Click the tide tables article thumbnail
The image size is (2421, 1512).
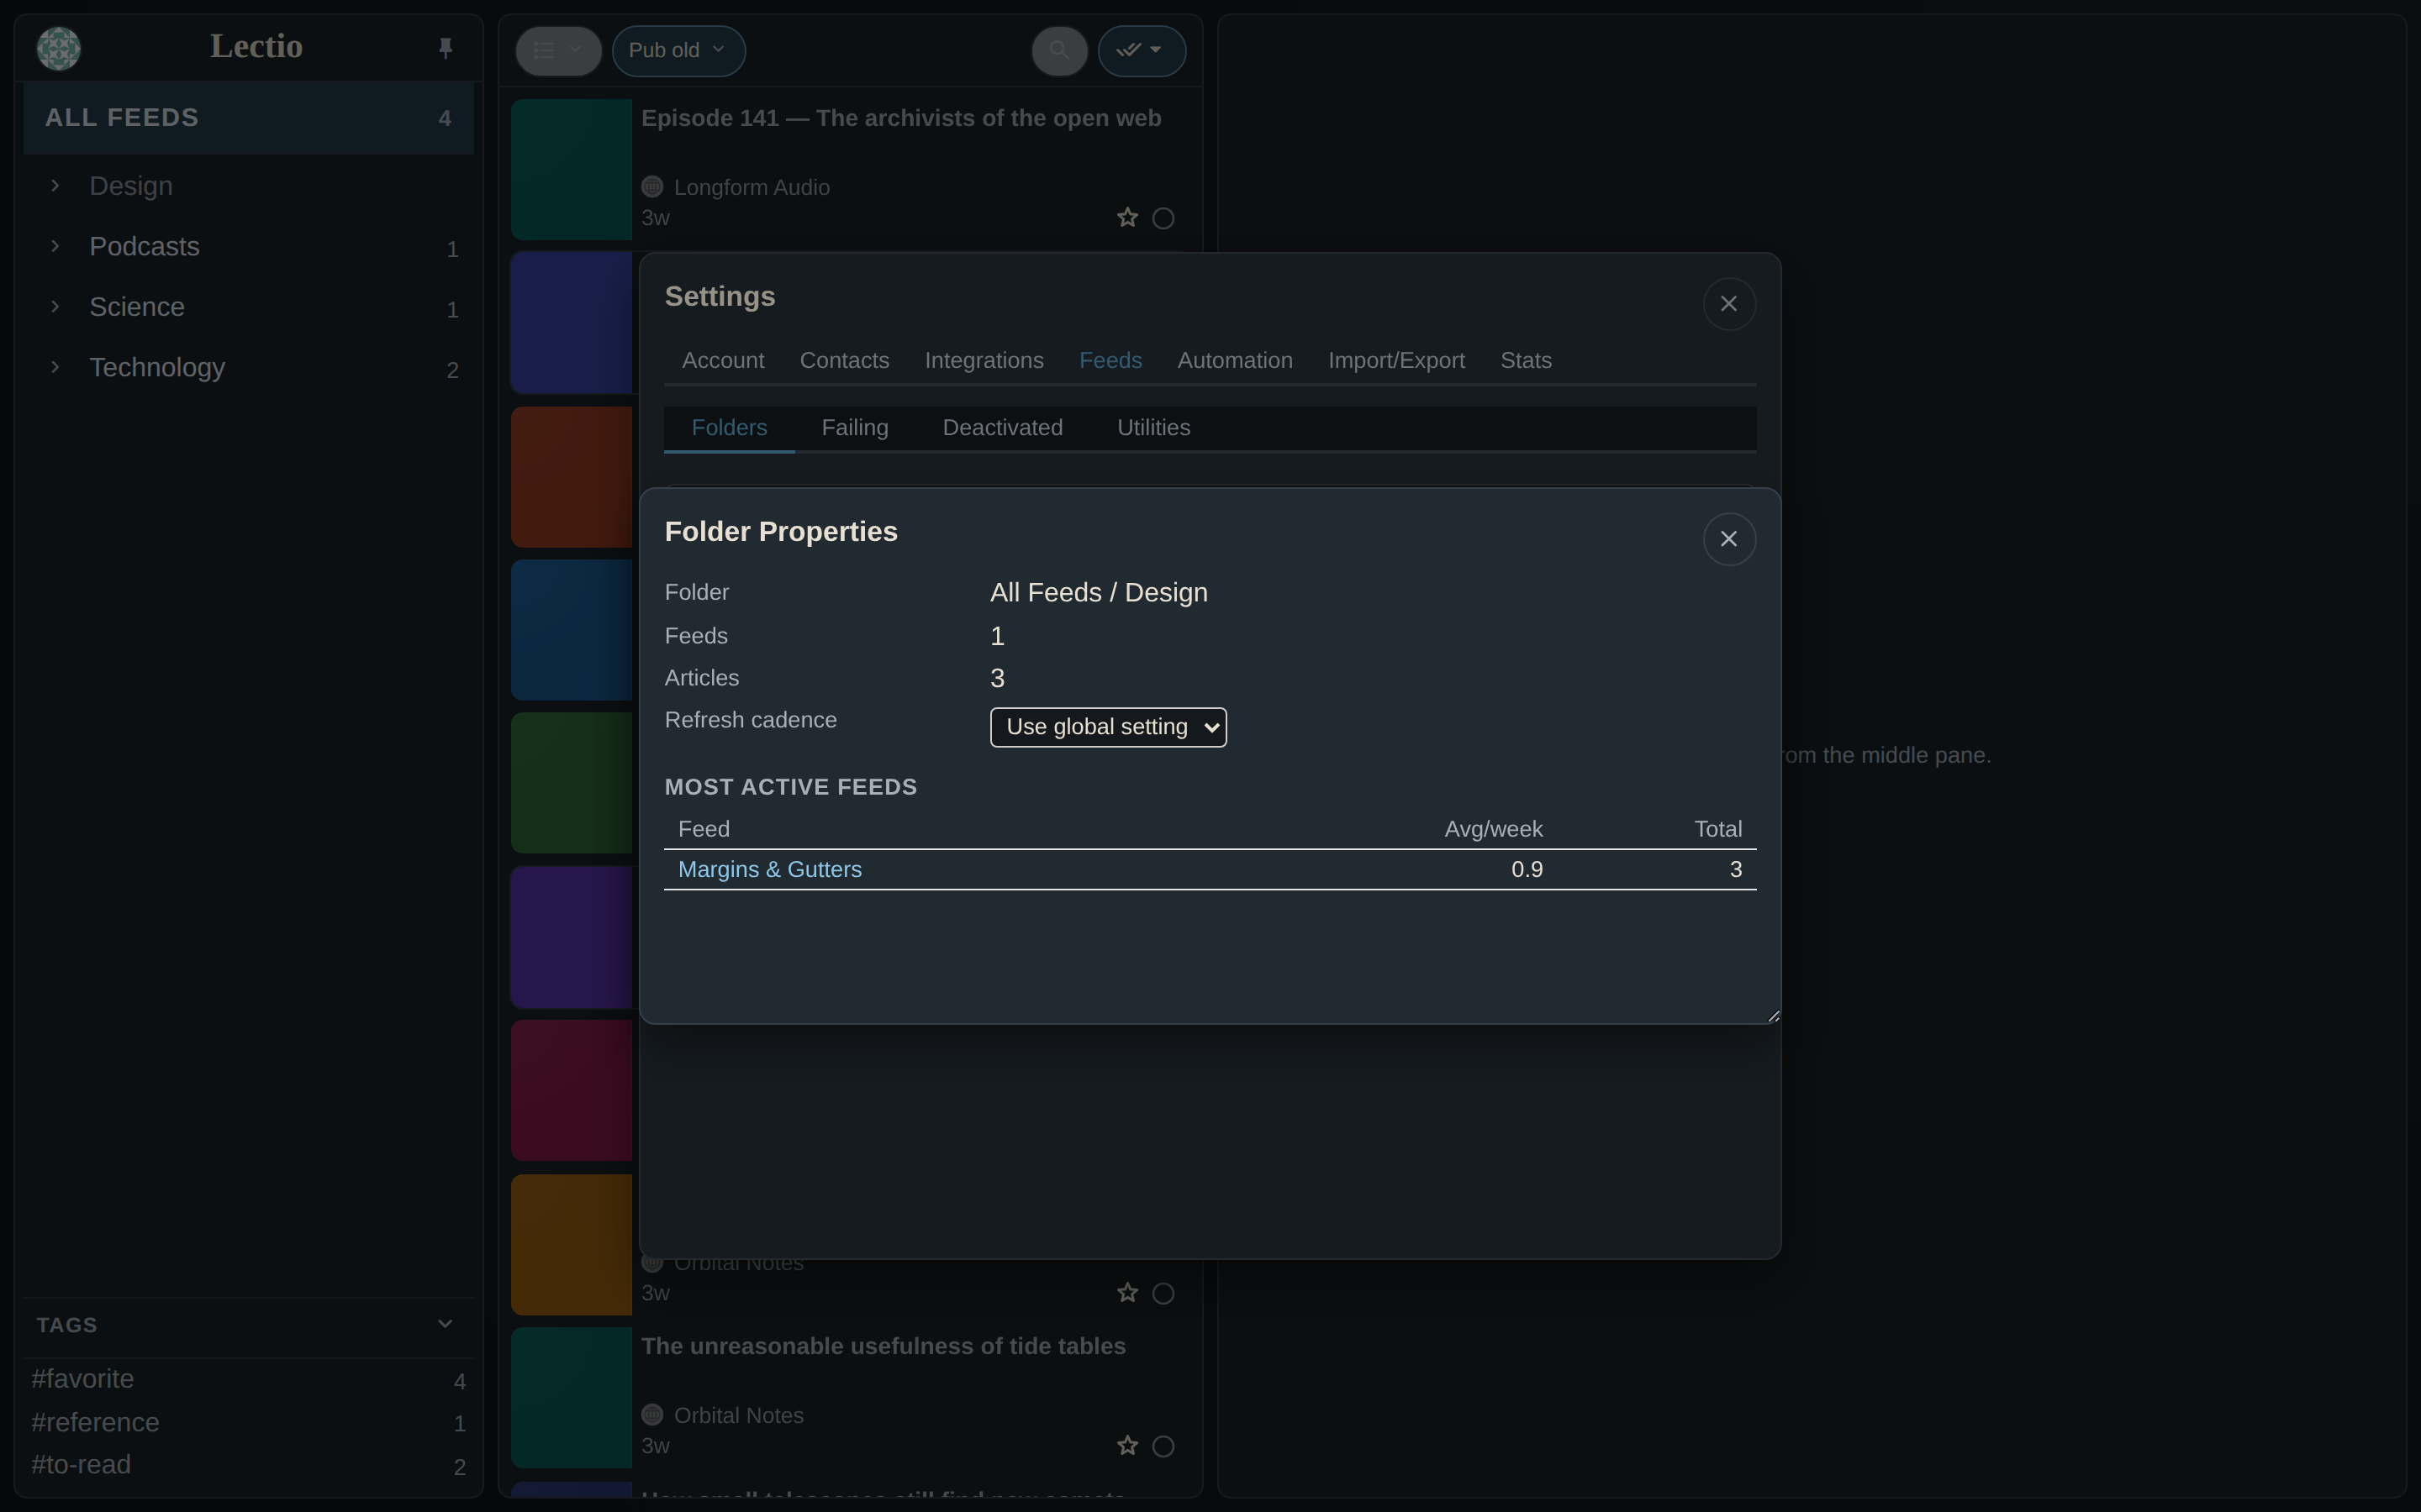[572, 1397]
